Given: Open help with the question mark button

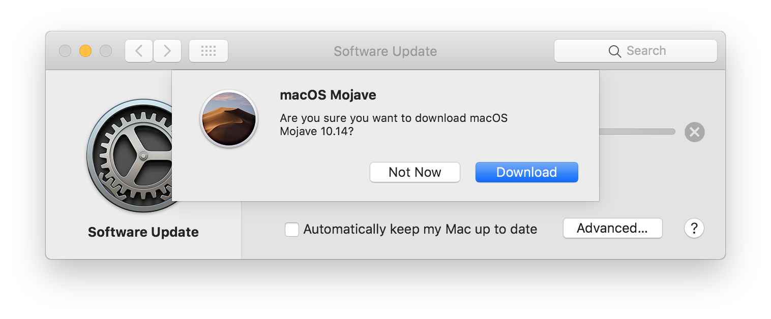Looking at the screenshot, I should pos(694,228).
